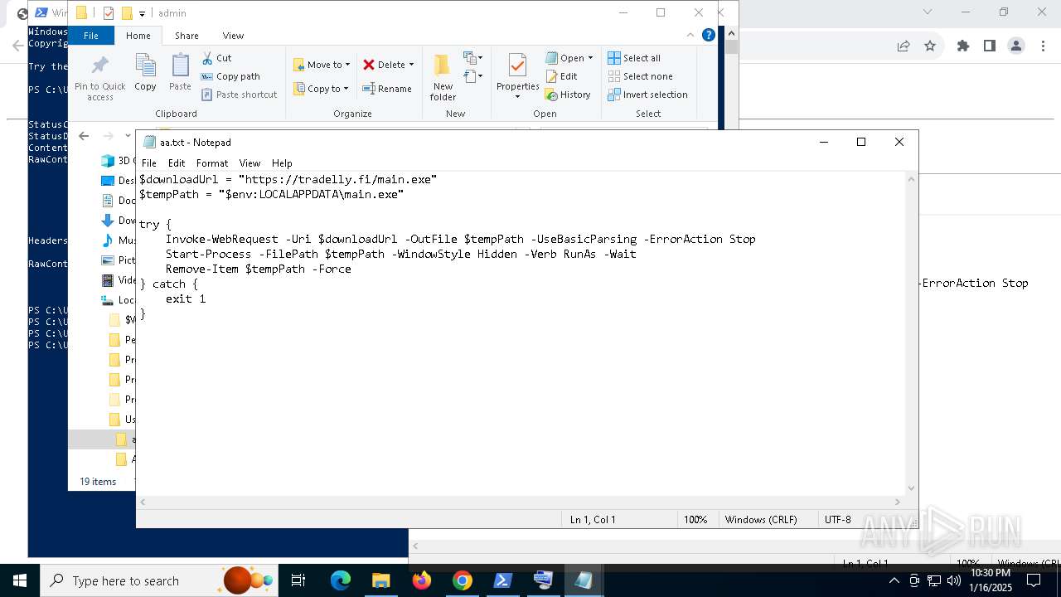The height and width of the screenshot is (597, 1061).
Task: Click Select none in ribbon
Action: click(640, 76)
